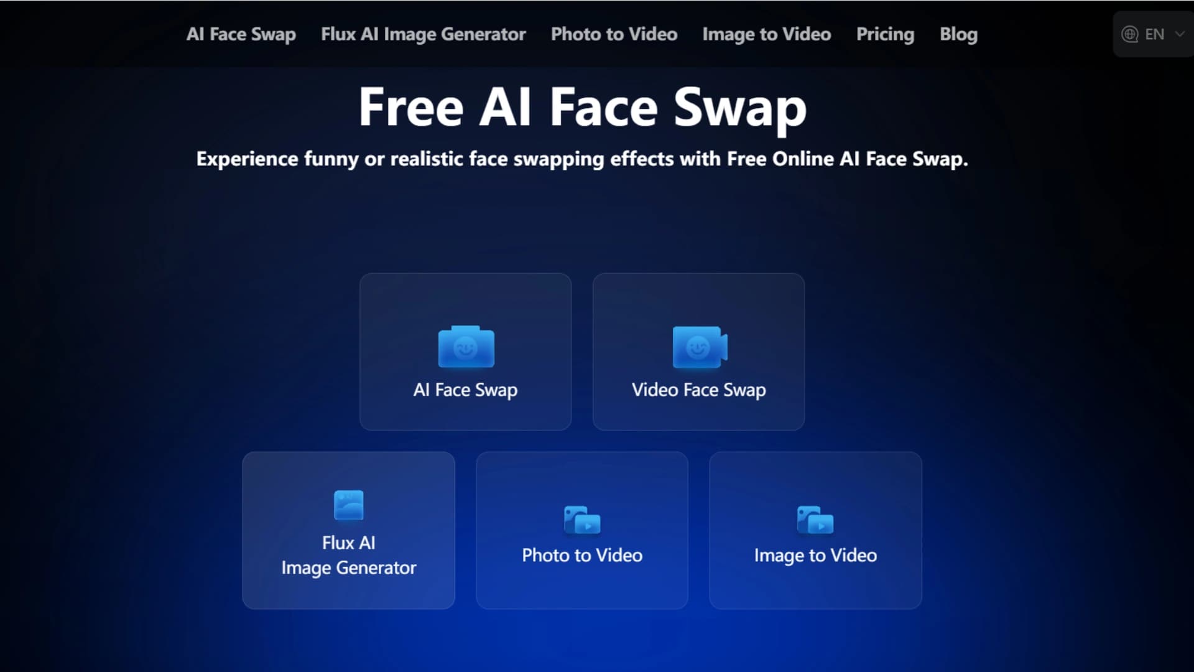
Task: Click the Photo to Video card icon
Action: click(x=582, y=520)
